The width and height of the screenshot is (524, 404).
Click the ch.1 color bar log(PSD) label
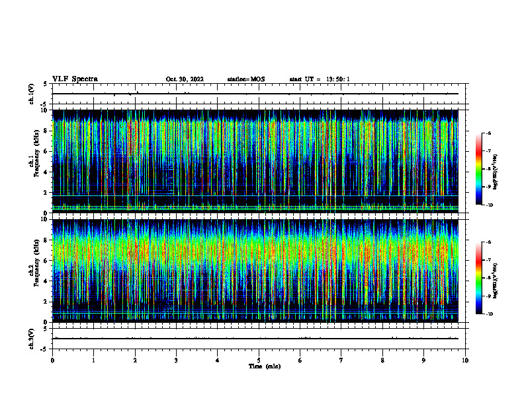coord(496,172)
